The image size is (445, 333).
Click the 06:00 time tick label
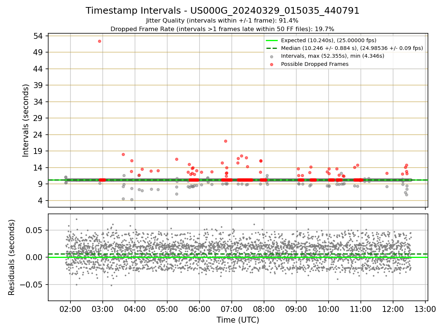coord(200,309)
